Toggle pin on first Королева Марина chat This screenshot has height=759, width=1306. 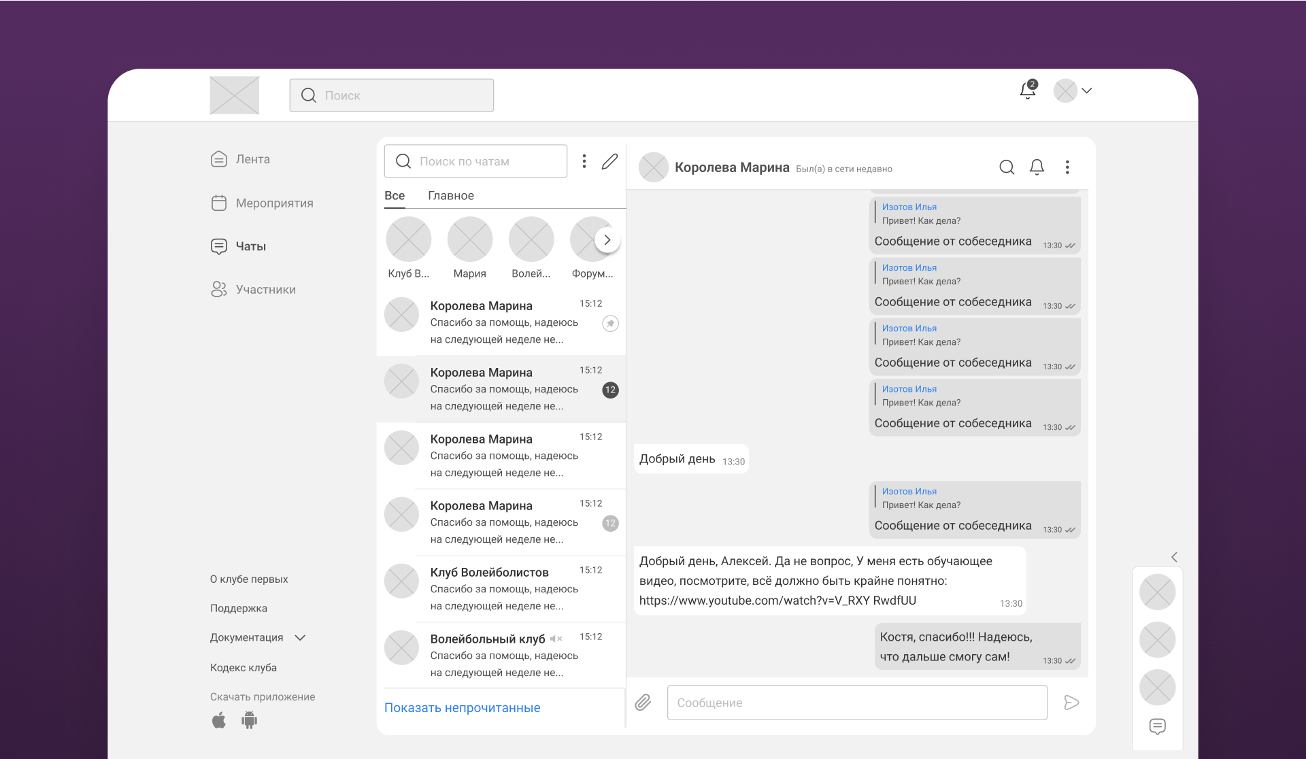[x=610, y=324]
